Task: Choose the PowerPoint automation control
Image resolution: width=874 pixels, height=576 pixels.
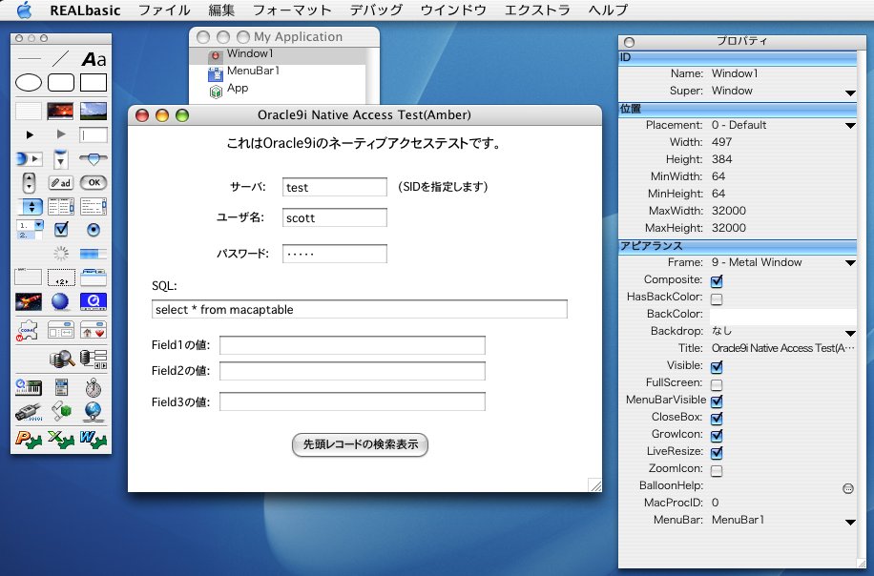Action: click(x=29, y=440)
